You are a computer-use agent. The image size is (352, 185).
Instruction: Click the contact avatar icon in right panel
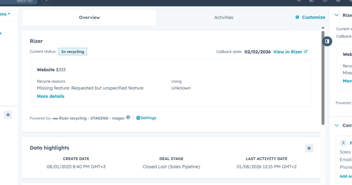click(343, 143)
